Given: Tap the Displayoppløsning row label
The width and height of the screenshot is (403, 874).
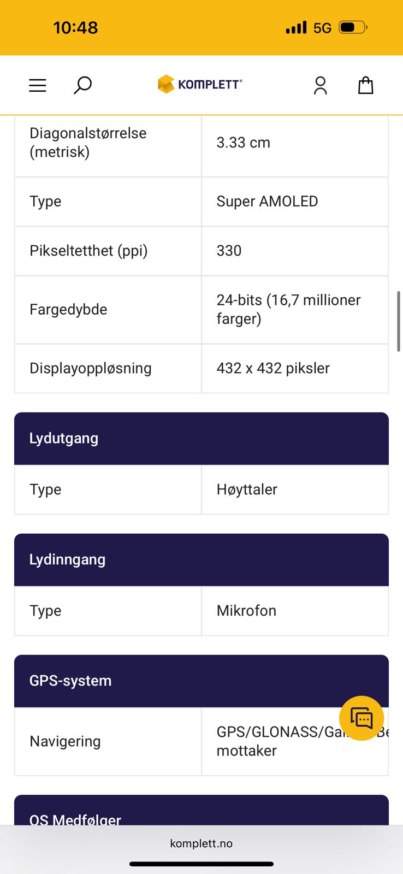Looking at the screenshot, I should coord(91,368).
